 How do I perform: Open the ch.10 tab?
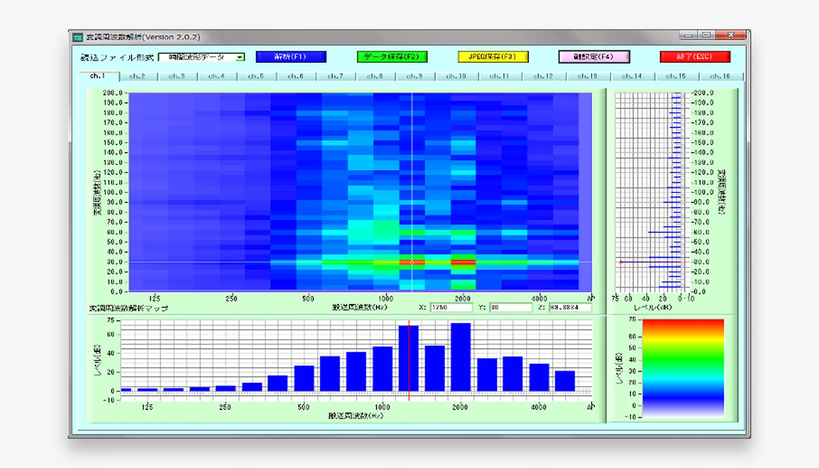456,76
